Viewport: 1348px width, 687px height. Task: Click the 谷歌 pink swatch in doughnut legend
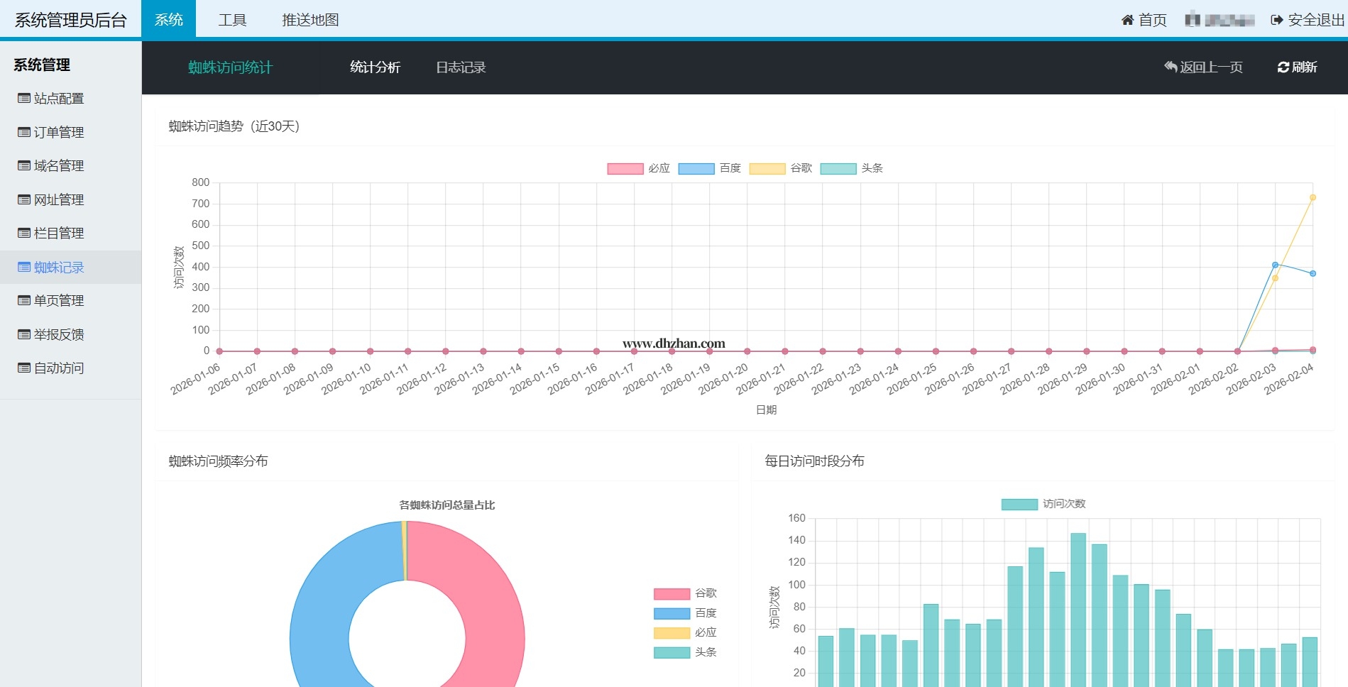[672, 594]
